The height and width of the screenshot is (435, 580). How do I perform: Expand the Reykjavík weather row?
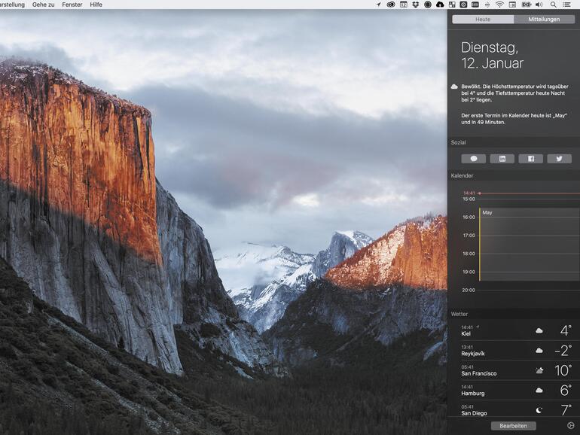514,350
